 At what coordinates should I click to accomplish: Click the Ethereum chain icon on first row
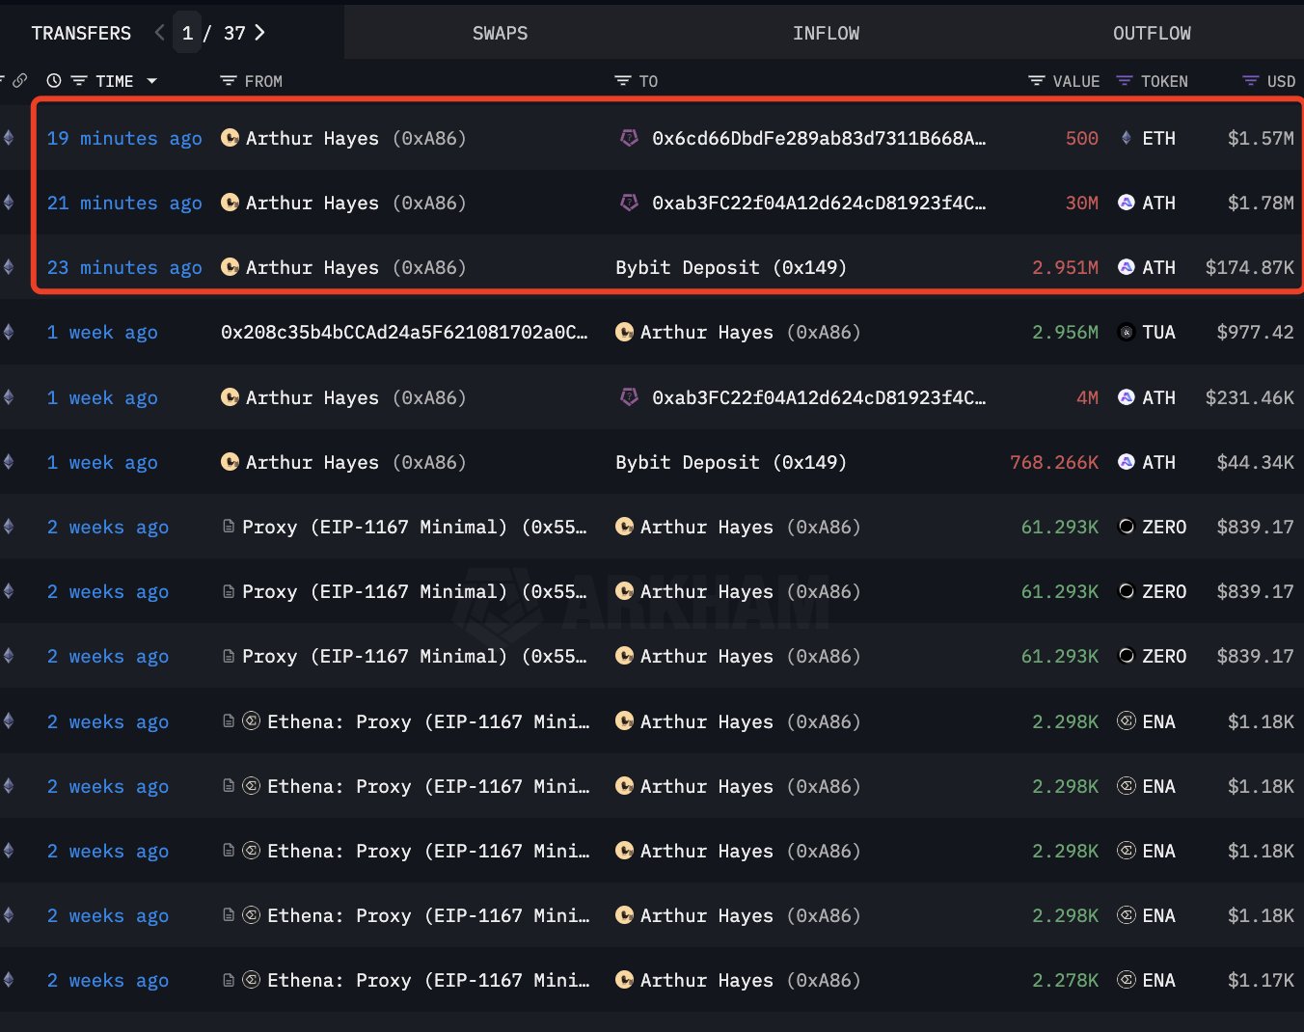point(9,138)
